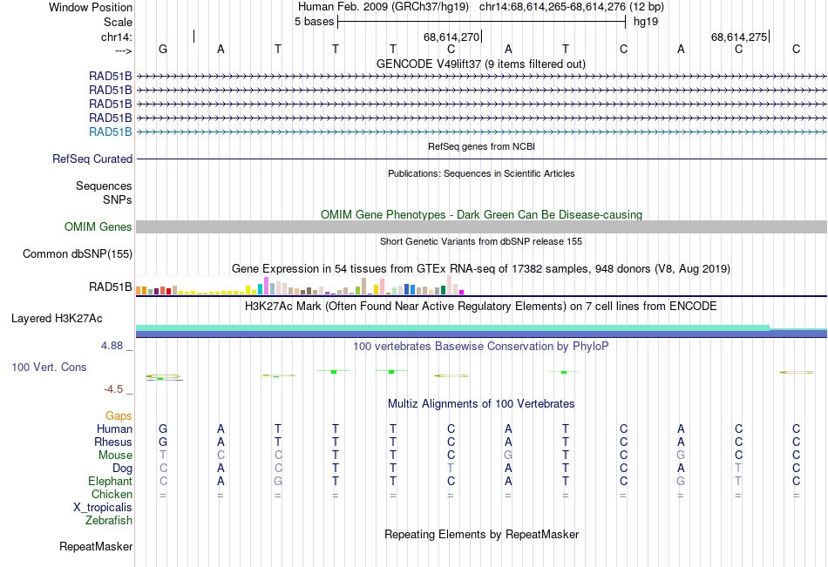This screenshot has width=828, height=567.
Task: Click the OMIM Gene Phenotypes title text
Action: 481,214
